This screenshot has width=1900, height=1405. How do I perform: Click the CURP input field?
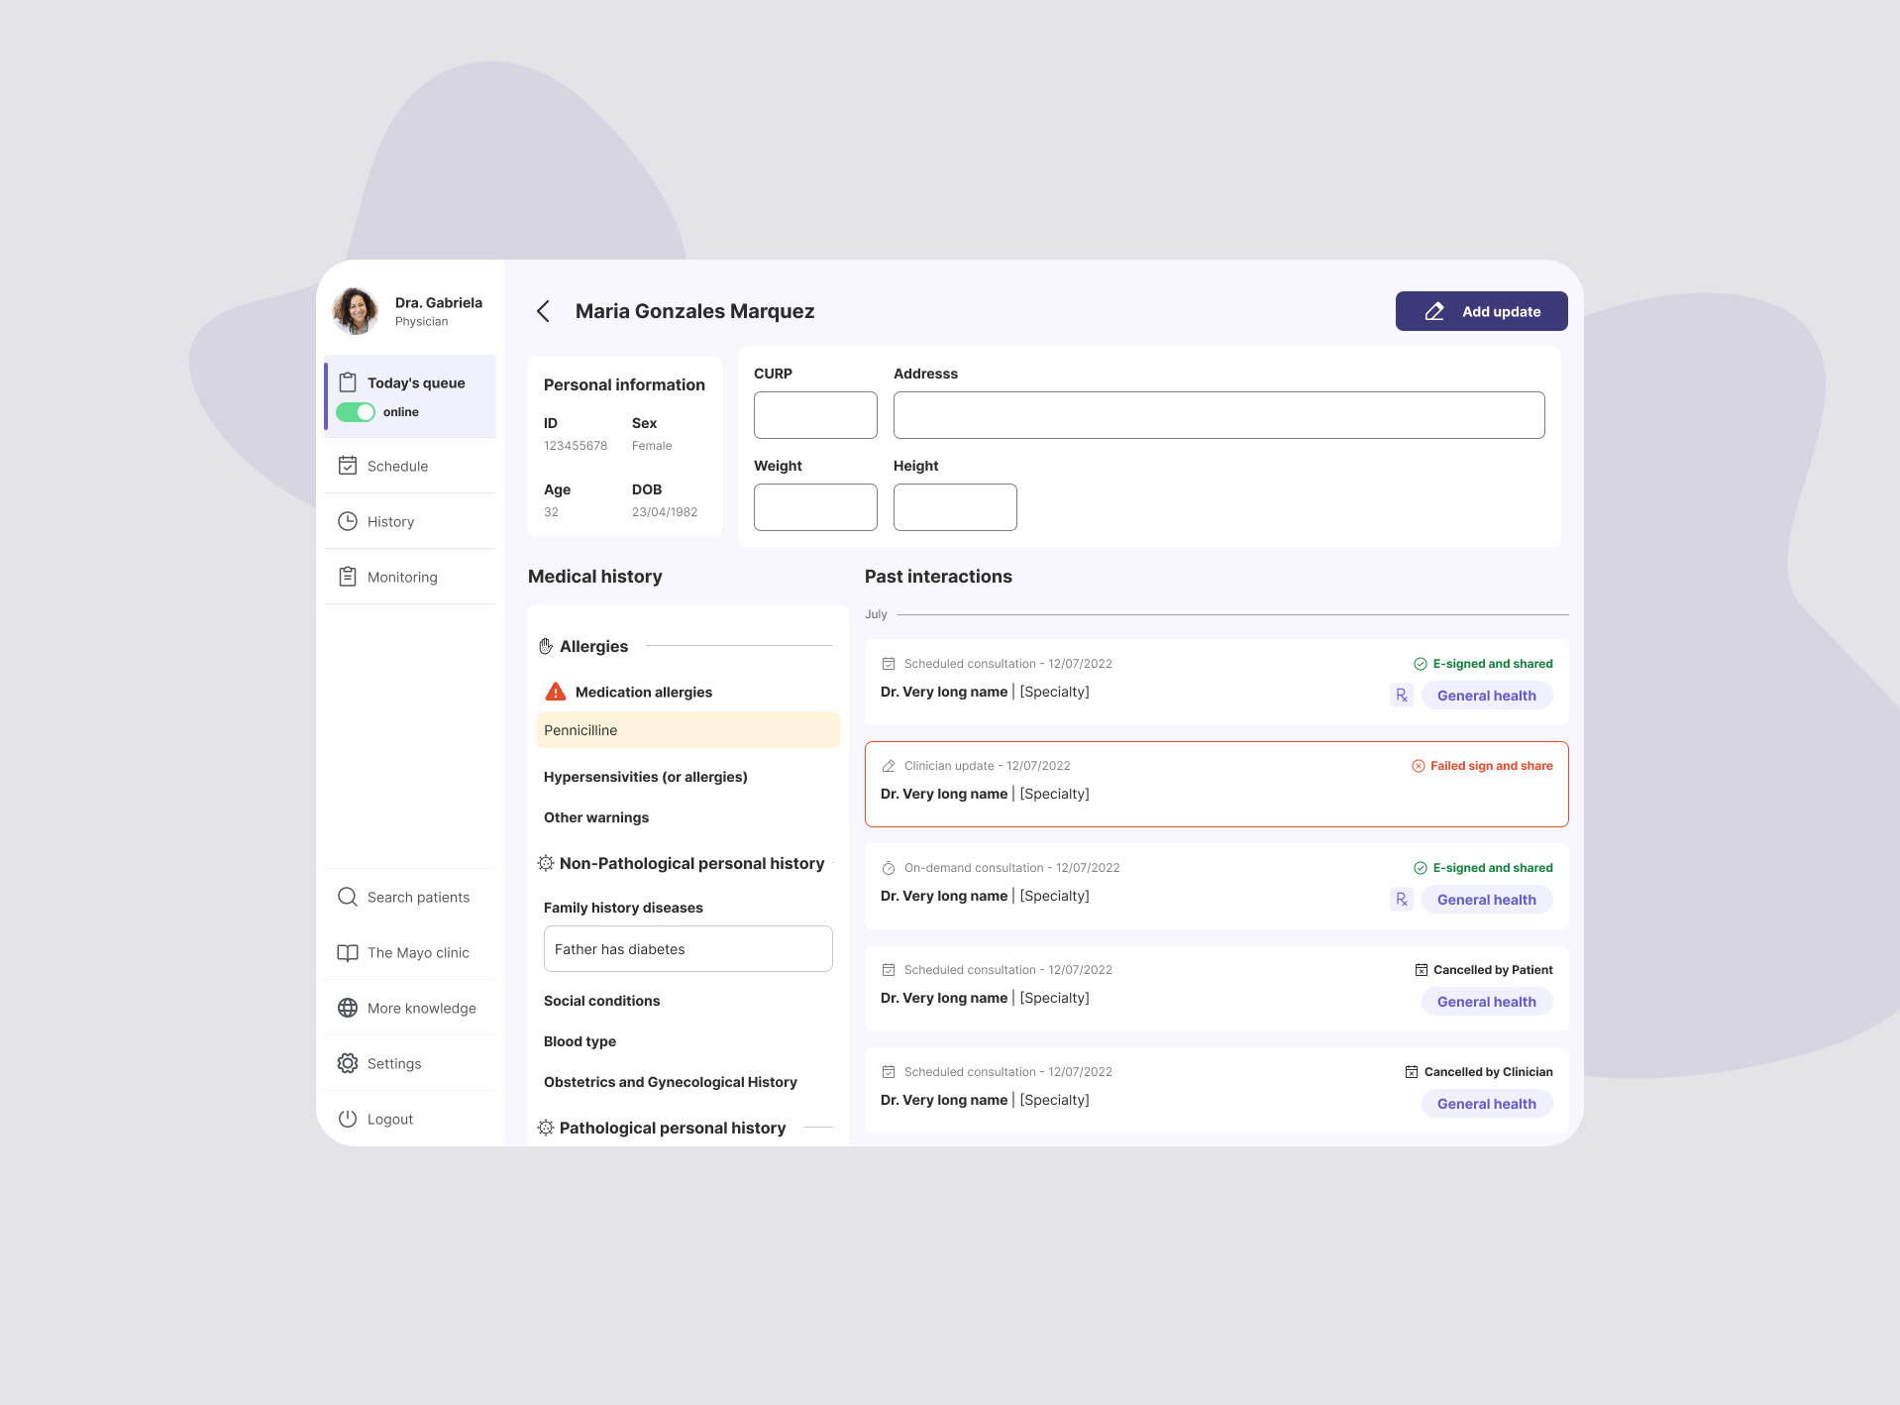pyautogui.click(x=815, y=415)
